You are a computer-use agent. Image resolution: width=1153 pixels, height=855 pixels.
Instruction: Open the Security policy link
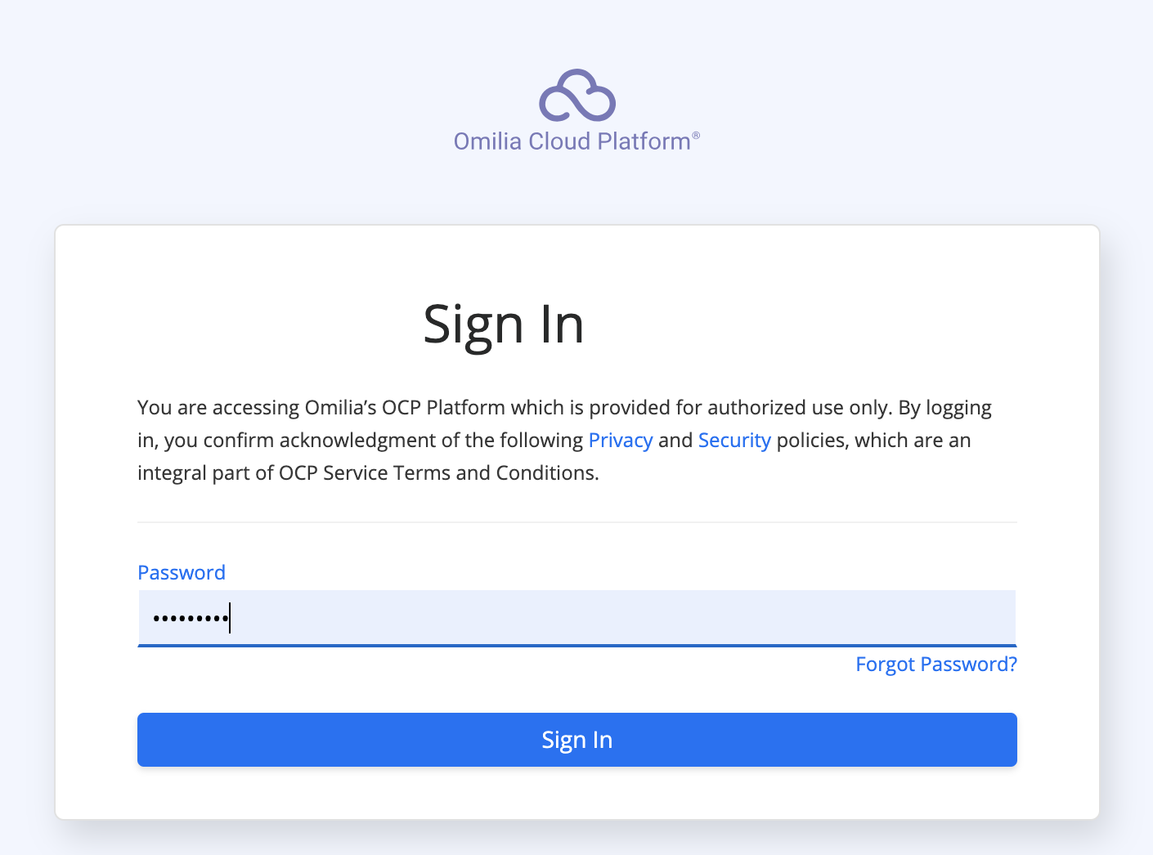(x=734, y=441)
